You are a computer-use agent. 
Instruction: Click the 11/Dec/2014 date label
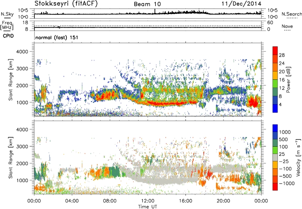[x=242, y=3]
